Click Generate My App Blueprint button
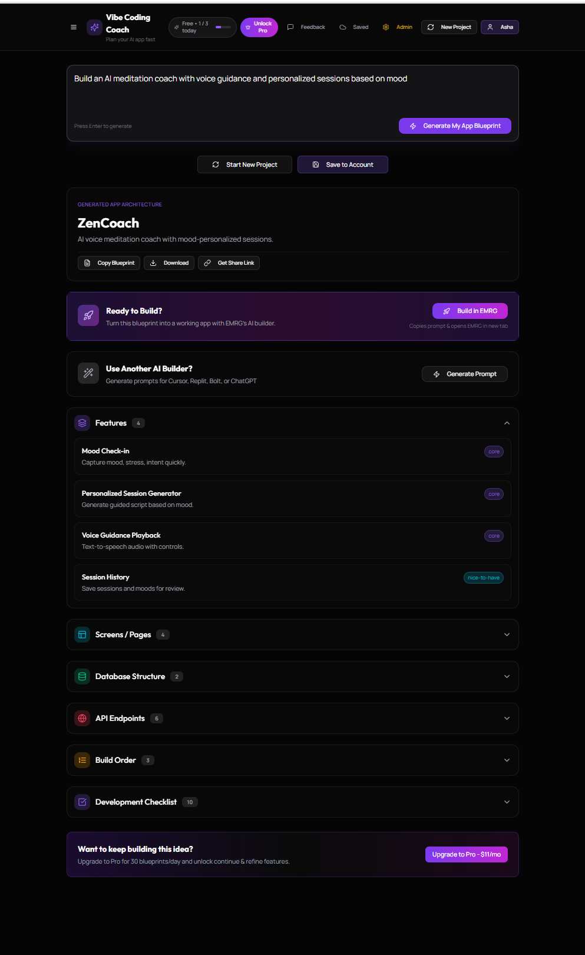The width and height of the screenshot is (585, 955). [455, 126]
